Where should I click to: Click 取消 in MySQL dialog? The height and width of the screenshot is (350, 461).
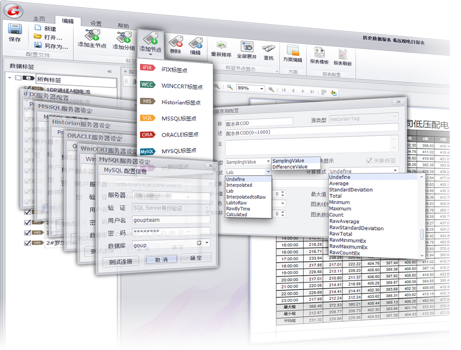(161, 259)
